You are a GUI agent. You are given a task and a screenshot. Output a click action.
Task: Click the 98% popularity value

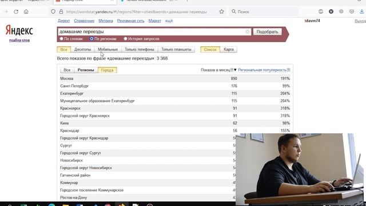coord(286,123)
